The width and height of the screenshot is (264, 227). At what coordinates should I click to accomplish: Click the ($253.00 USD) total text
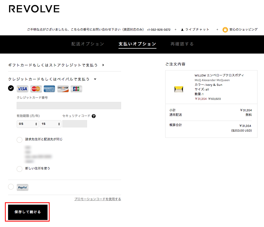(x=241, y=131)
